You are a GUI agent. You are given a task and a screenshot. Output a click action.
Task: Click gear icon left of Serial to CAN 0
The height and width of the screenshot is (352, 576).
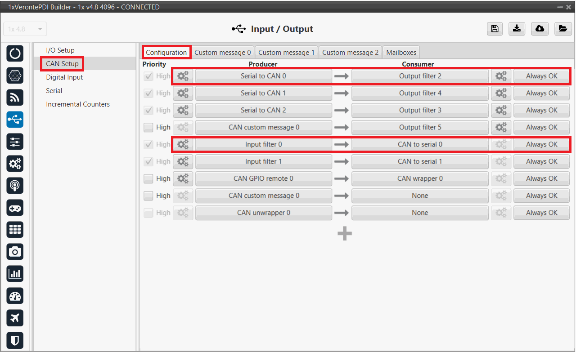tap(183, 76)
